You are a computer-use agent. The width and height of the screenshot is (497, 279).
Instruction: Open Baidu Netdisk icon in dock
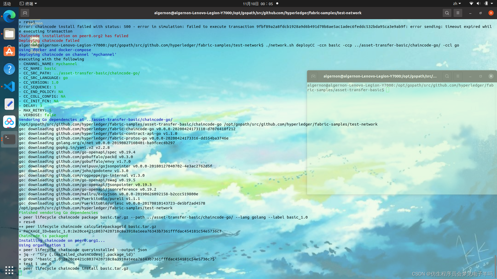[9, 121]
